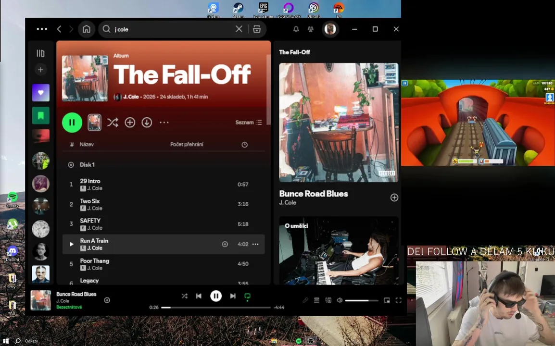Open the J. Cole link under the Poor Thang track
The height and width of the screenshot is (346, 555).
[95, 268]
